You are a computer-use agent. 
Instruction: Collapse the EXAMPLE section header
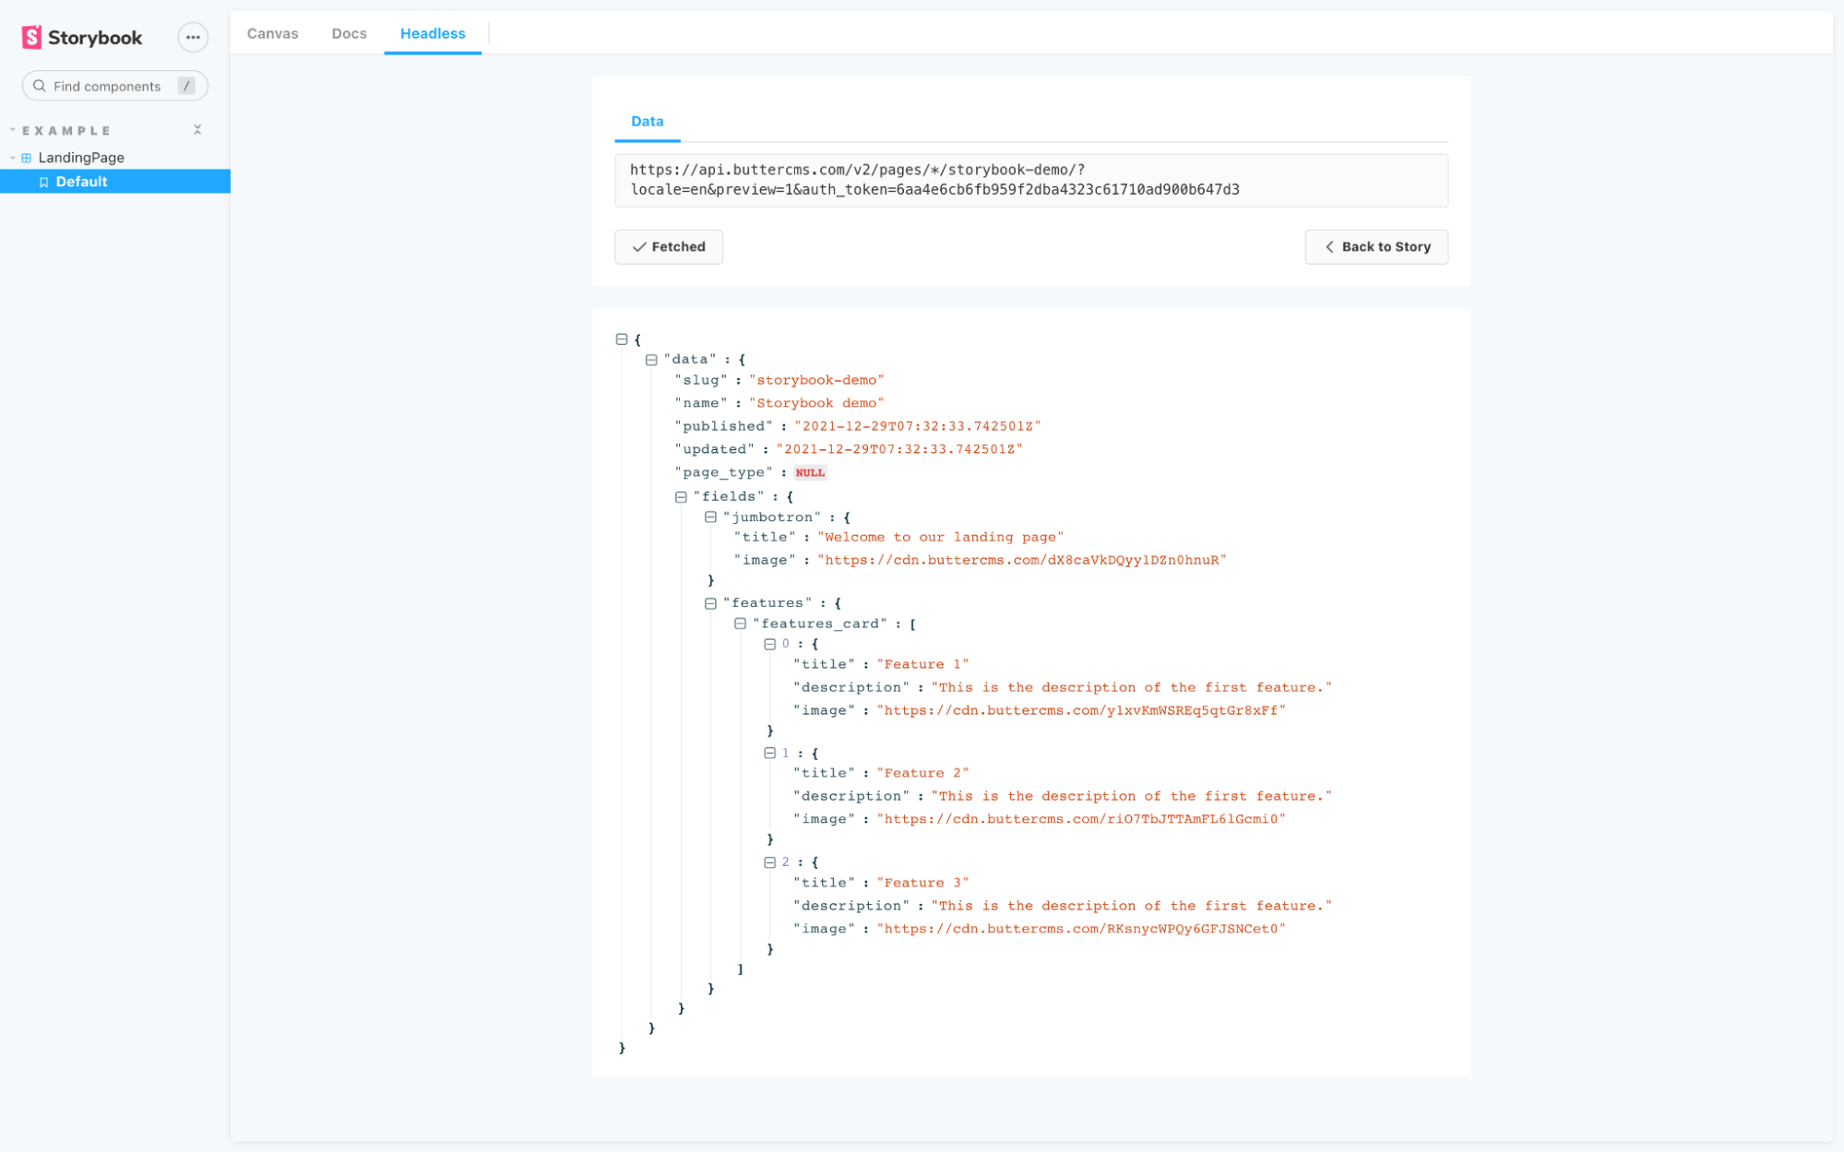(66, 131)
